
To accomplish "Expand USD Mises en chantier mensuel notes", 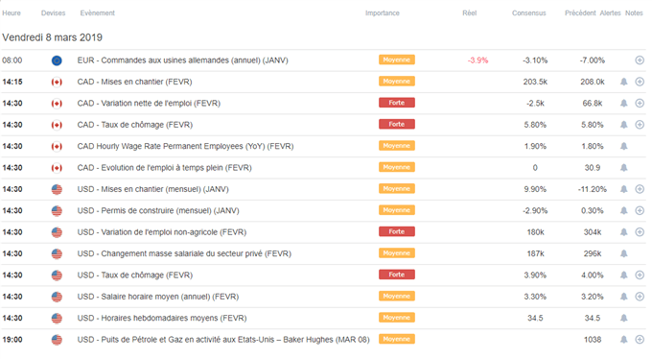I will 640,189.
